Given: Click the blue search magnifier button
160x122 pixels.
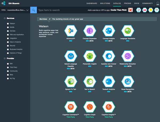Looking at the screenshot, I should click(x=34, y=10).
